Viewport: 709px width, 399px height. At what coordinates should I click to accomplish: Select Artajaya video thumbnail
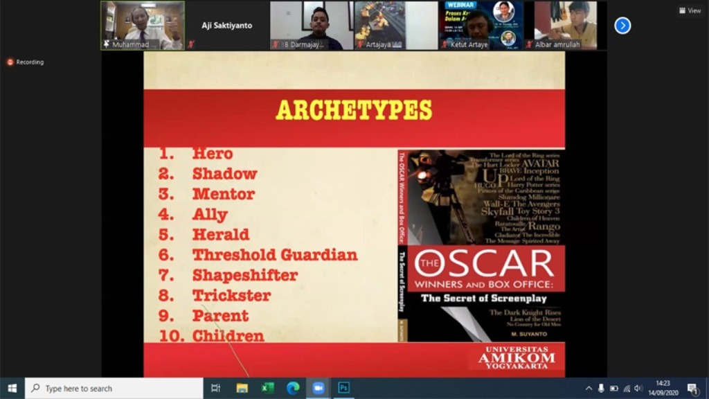(396, 26)
